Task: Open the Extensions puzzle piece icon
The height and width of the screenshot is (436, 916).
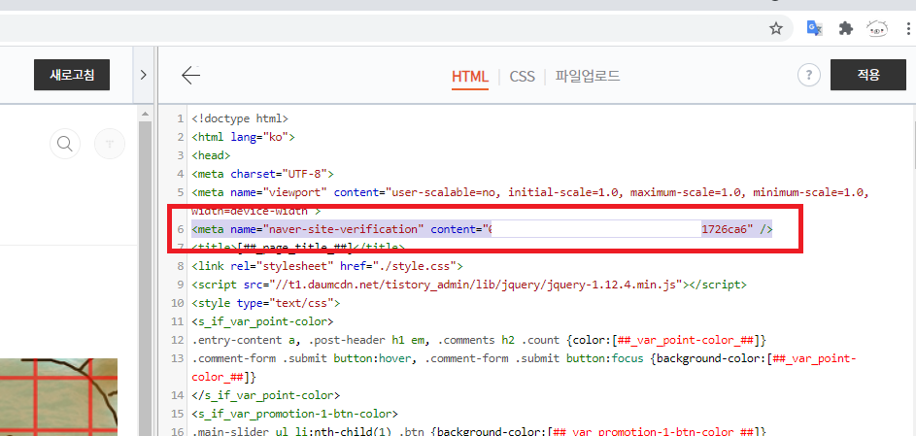Action: click(845, 28)
